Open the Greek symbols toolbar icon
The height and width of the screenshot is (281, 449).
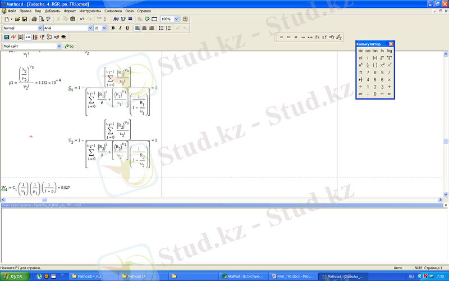point(57,37)
